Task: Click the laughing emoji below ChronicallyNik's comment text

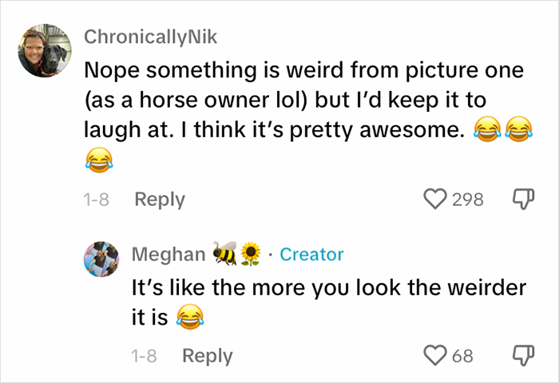Action: [98, 162]
